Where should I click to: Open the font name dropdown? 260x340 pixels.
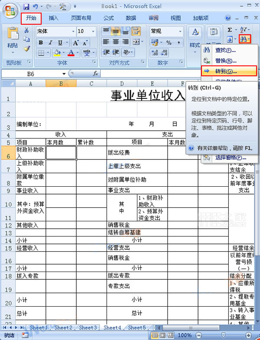tap(71, 32)
